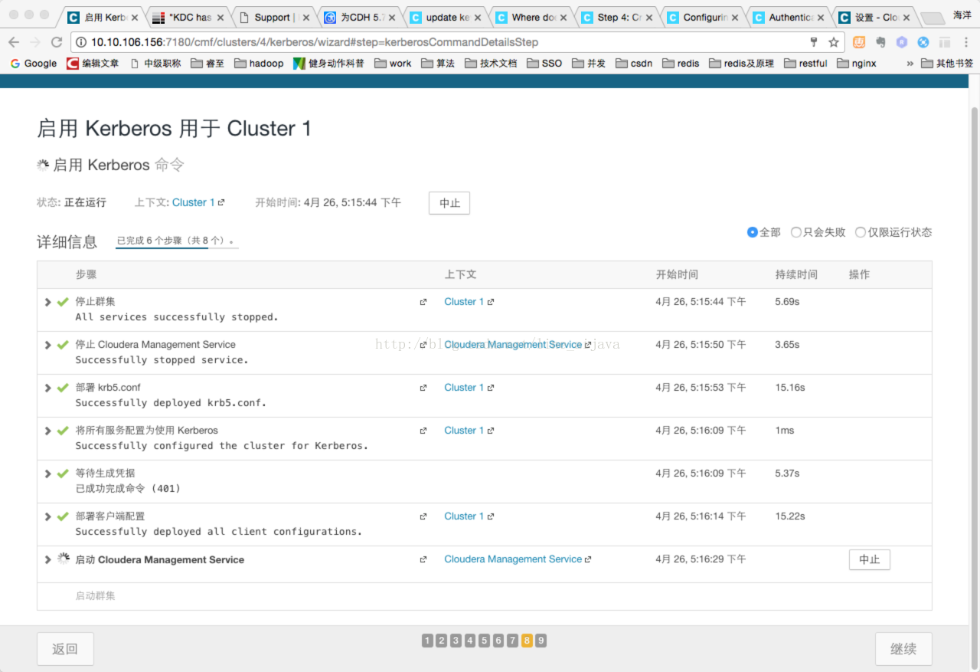Open the csdn bookmarks folder

634,64
